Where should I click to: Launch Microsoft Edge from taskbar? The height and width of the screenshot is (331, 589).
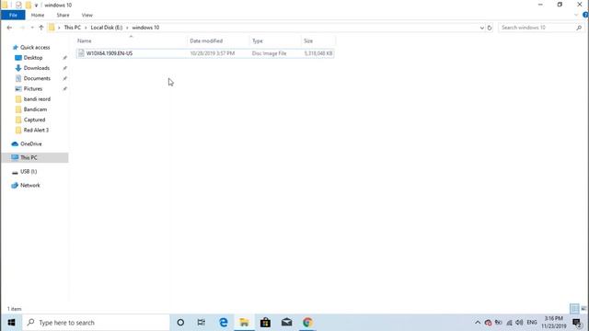pyautogui.click(x=224, y=323)
